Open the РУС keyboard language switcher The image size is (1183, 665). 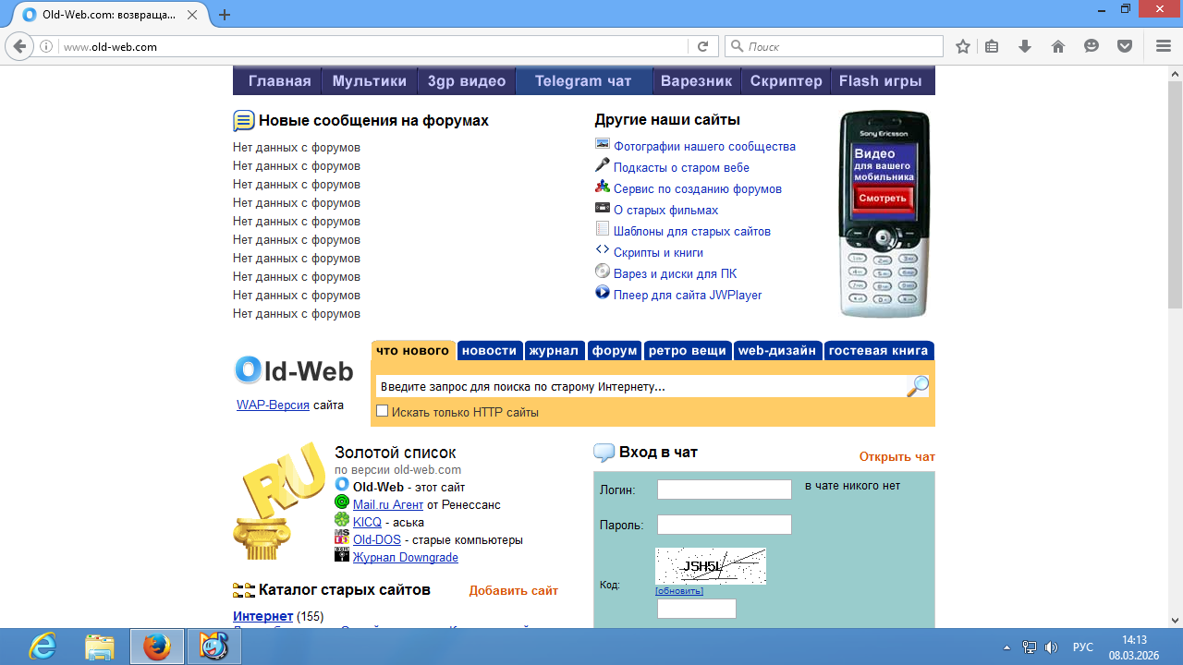[1082, 647]
